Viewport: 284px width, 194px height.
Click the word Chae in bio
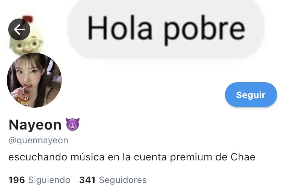click(243, 157)
